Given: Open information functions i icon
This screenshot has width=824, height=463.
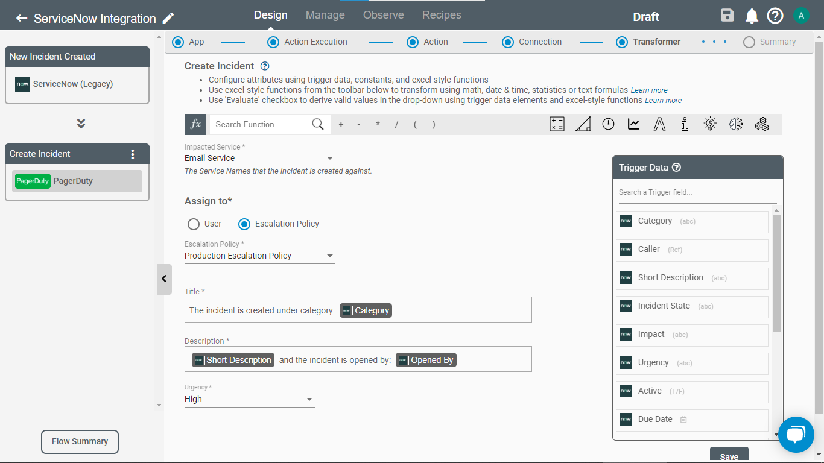Looking at the screenshot, I should (x=685, y=124).
